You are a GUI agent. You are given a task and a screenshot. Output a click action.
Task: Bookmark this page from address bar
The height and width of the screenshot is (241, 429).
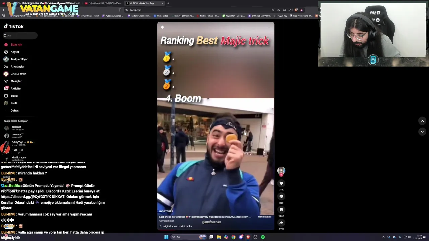click(120, 10)
